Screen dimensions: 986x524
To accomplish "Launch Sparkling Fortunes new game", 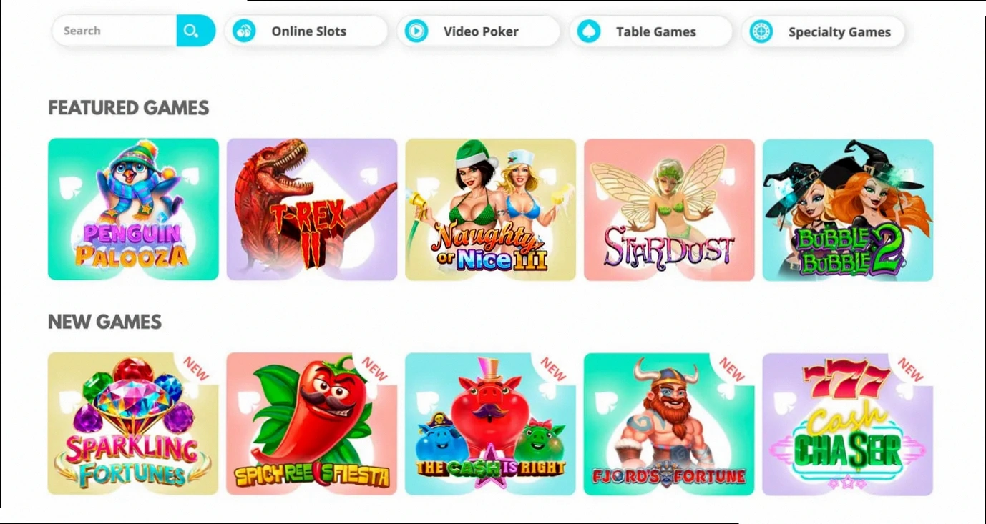I will pos(133,424).
